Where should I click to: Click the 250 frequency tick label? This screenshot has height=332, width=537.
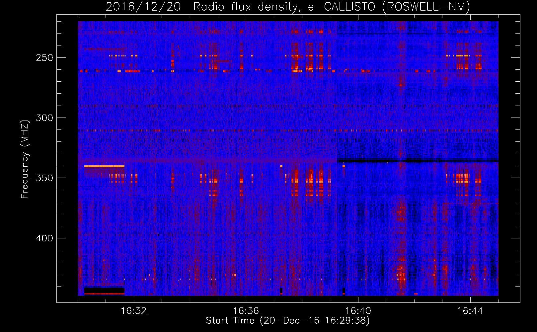click(44, 58)
